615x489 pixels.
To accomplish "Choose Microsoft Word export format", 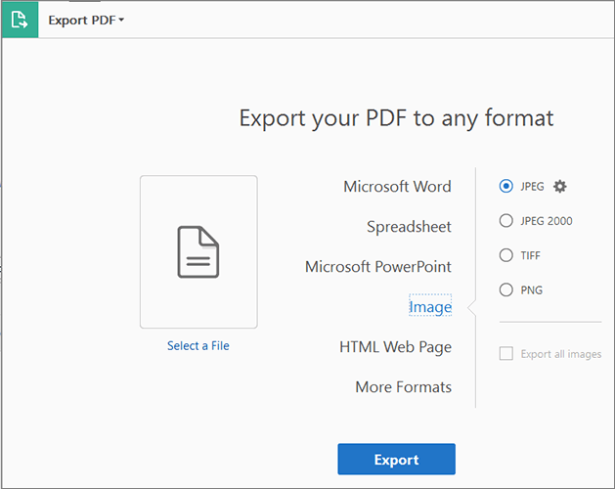I will coord(397,187).
